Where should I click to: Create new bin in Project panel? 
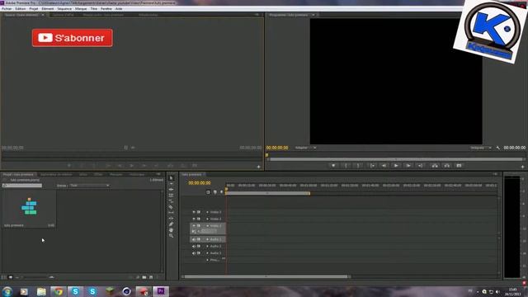click(x=144, y=277)
